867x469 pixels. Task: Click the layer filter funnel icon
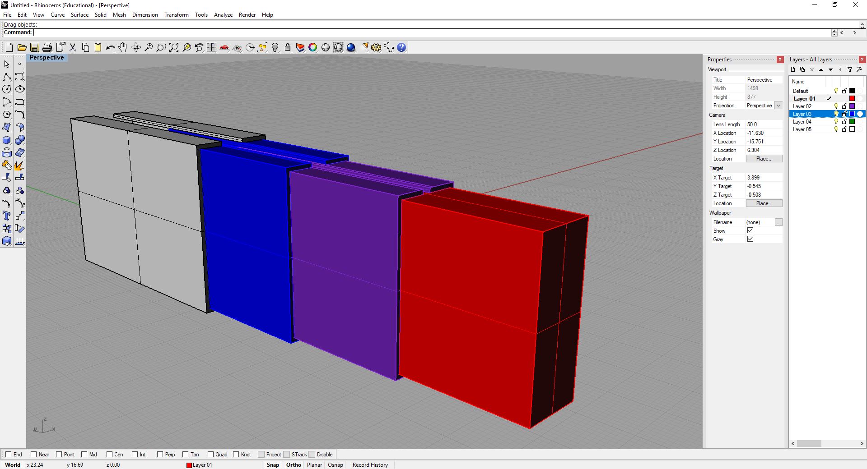[849, 69]
